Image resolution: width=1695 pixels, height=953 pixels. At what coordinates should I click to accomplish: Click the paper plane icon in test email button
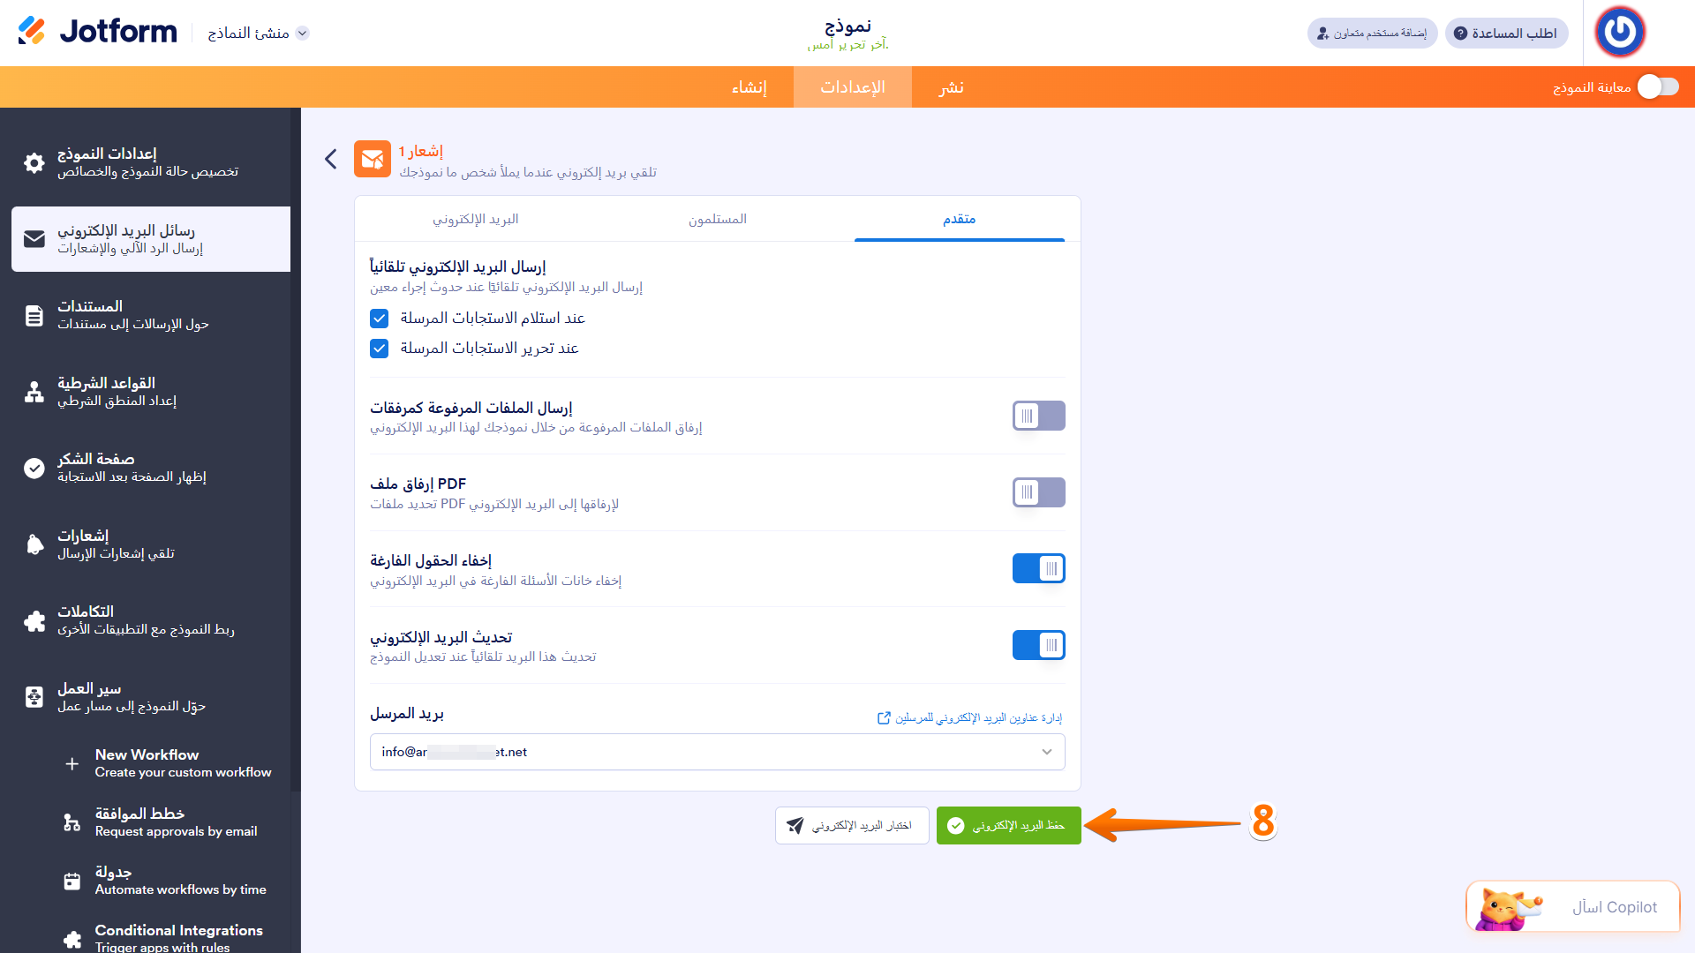tap(795, 825)
